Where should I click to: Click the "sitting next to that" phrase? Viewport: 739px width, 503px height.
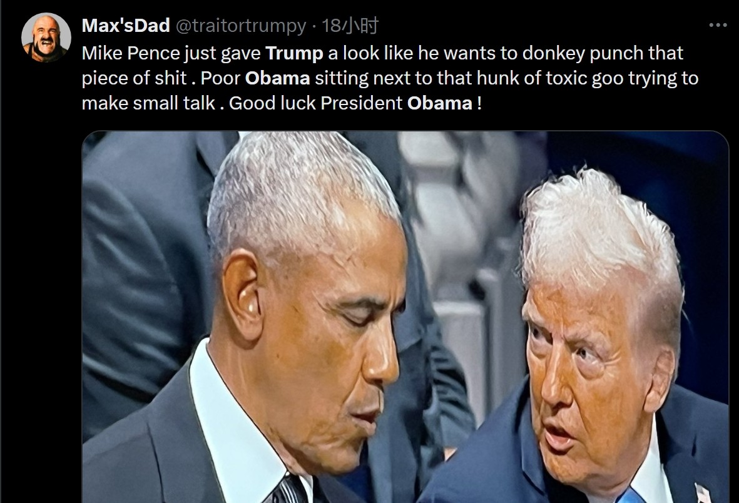[x=394, y=78]
